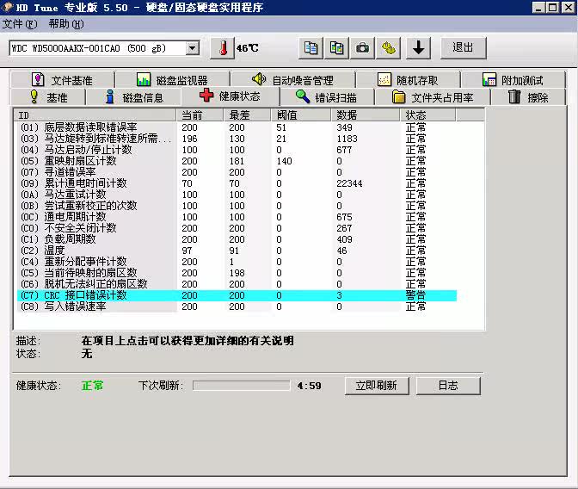Select the (C4) 重新分配事件计数 row
This screenshot has height=489, width=578.
tap(237, 262)
